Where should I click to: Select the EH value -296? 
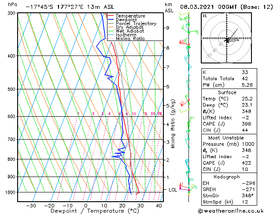tap(248, 183)
